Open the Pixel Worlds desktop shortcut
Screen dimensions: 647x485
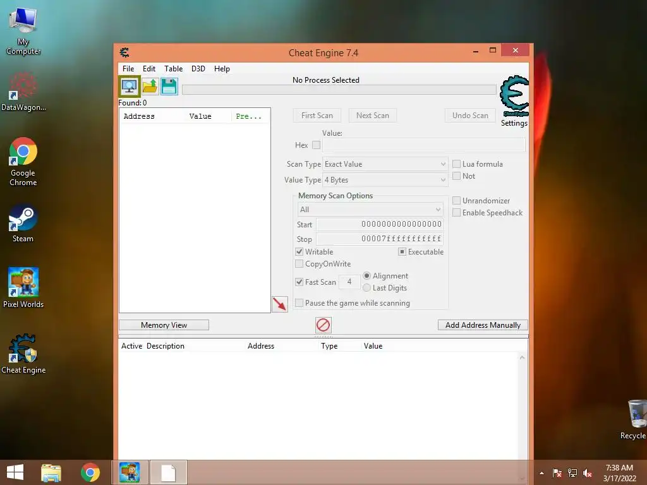click(x=23, y=287)
